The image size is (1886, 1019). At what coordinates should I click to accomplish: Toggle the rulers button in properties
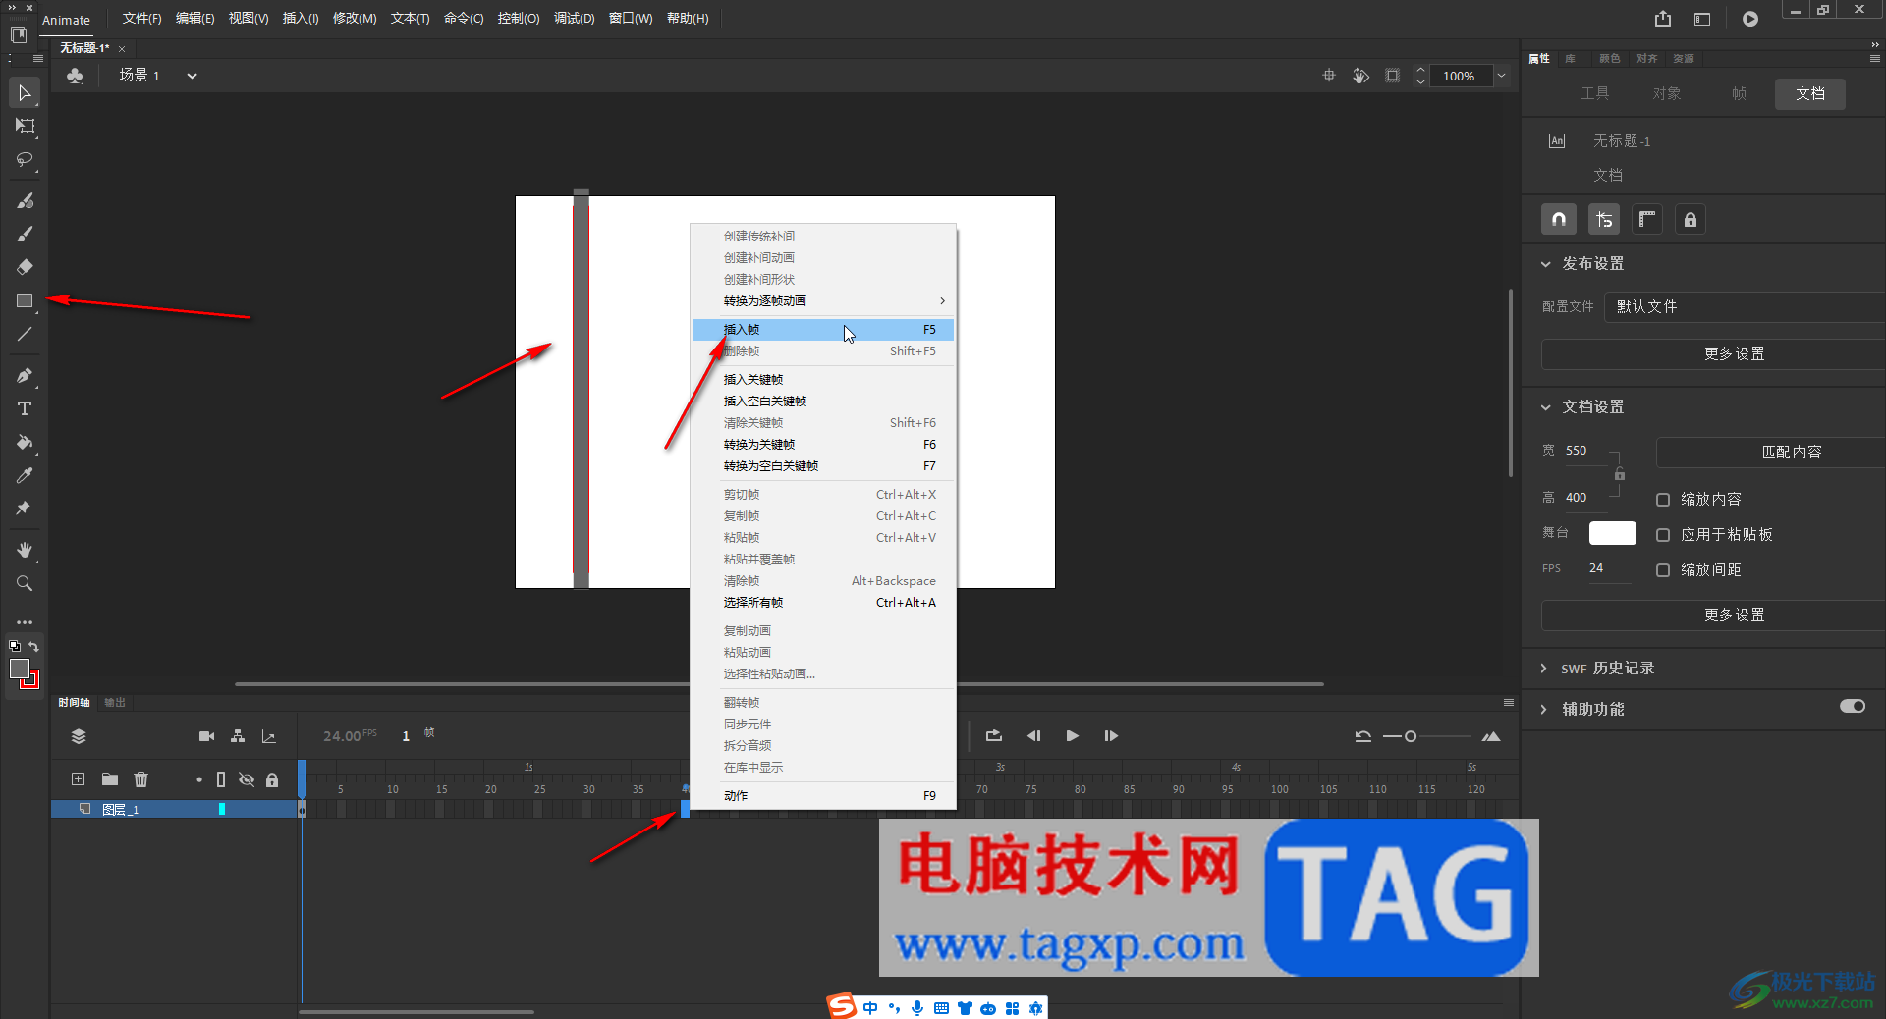pyautogui.click(x=1647, y=220)
